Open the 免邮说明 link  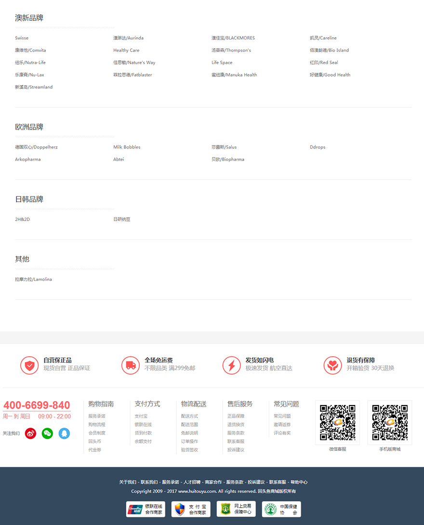click(189, 433)
